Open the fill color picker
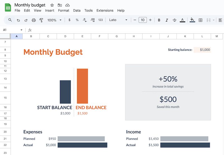The width and height of the screenshot is (224, 155). point(192,20)
